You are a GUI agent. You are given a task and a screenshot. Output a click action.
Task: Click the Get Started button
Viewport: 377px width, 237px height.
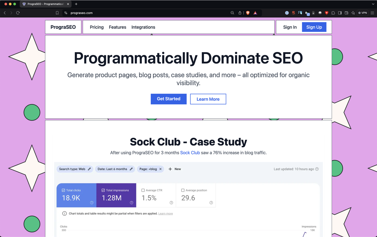pyautogui.click(x=168, y=99)
